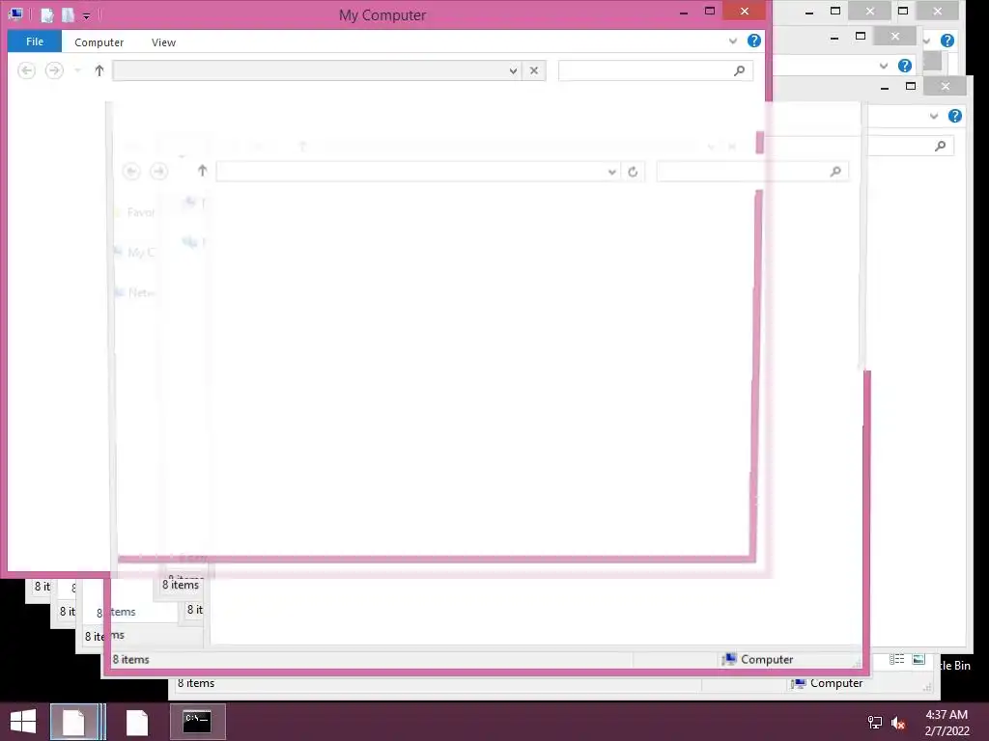Click Forward arrow in the faded window
Screen dimensions: 989x741
click(159, 171)
